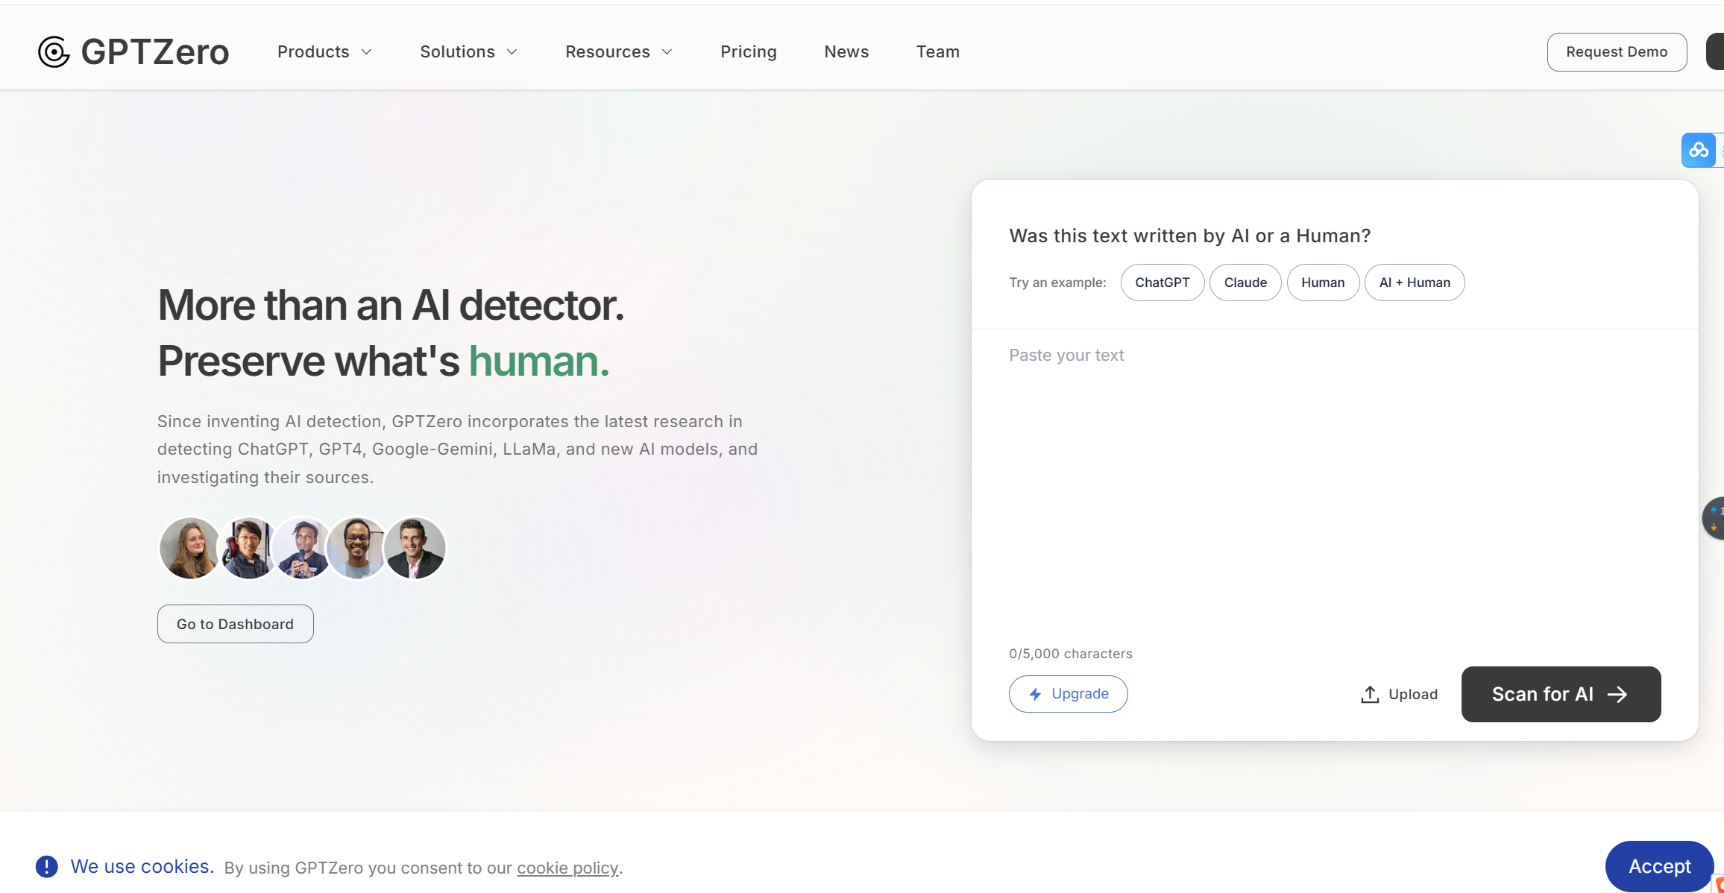Expand the Resources dropdown menu
Screen dimensions: 1724x893
point(619,51)
